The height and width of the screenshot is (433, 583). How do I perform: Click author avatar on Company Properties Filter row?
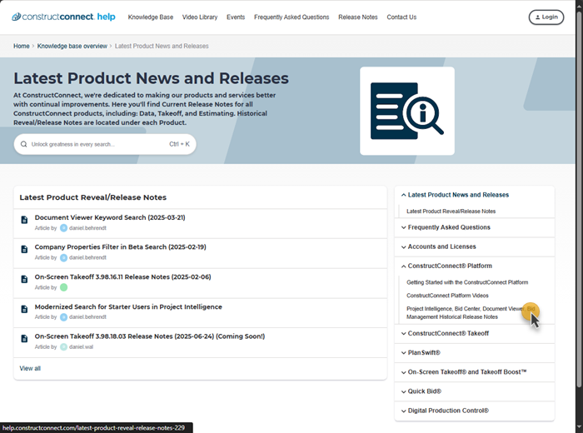pos(63,257)
